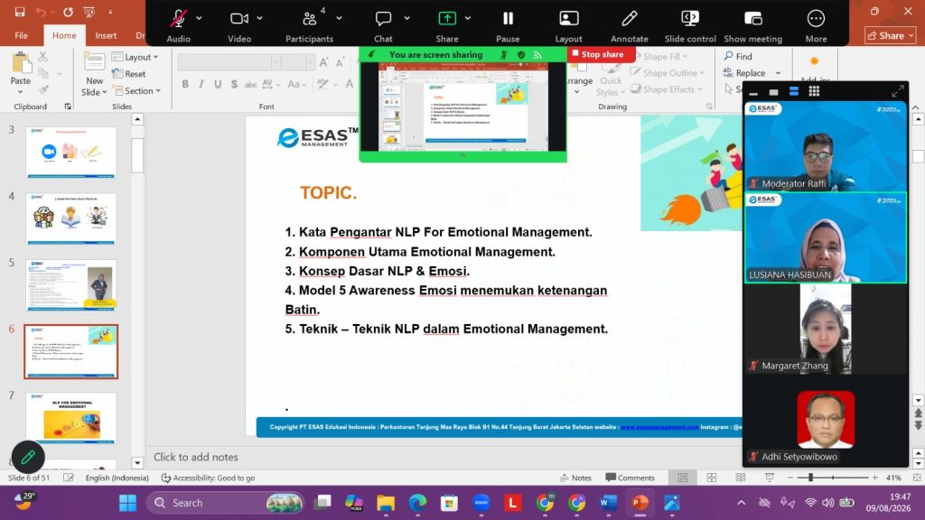This screenshot has width=925, height=520.
Task: Expand Zoom video panel to full screen
Action: (x=897, y=91)
